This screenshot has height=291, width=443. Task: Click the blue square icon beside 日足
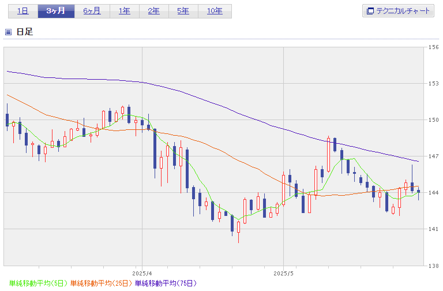[9, 32]
